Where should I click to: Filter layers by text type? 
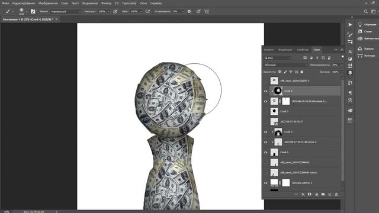point(317,58)
